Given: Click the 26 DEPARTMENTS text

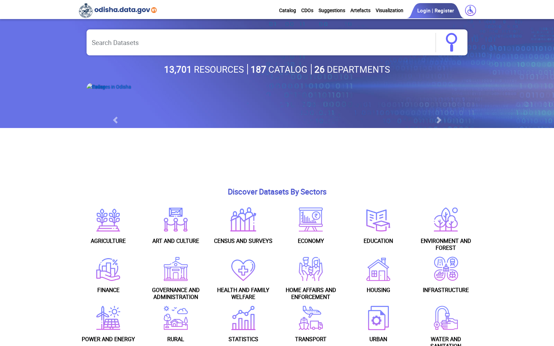Looking at the screenshot, I should [352, 70].
